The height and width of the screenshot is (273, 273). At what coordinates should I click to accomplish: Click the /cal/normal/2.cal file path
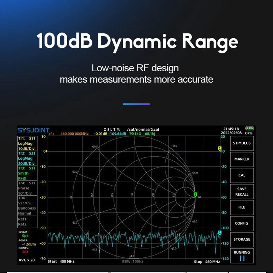click(x=143, y=130)
